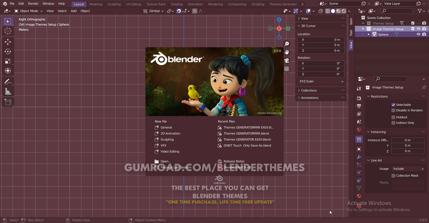This screenshot has height=223, width=429.
Task: Select the Measure tool
Action: pyautogui.click(x=8, y=91)
